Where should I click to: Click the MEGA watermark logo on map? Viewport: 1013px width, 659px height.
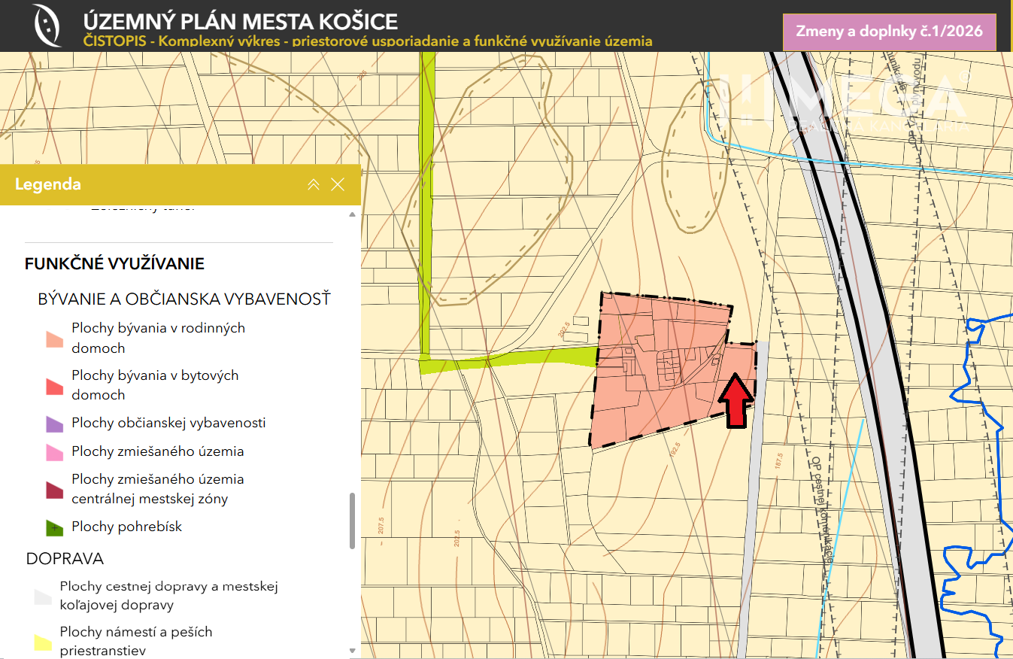(842, 102)
